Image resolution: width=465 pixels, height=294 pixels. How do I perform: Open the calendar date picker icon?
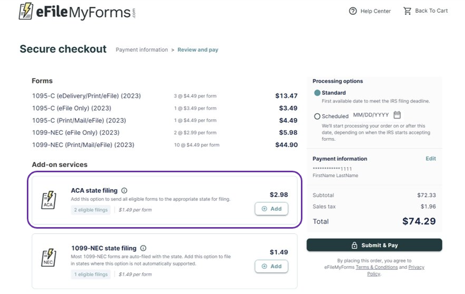tap(397, 115)
